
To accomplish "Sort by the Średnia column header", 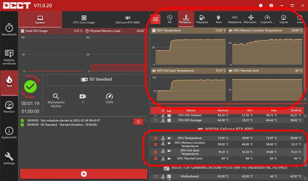I will (x=296, y=110).
